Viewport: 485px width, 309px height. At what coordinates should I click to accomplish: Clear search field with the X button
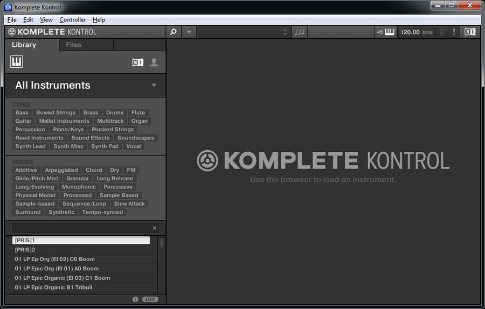155,228
